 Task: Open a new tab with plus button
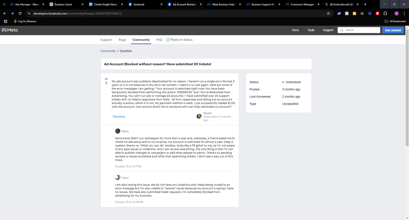point(365,4)
